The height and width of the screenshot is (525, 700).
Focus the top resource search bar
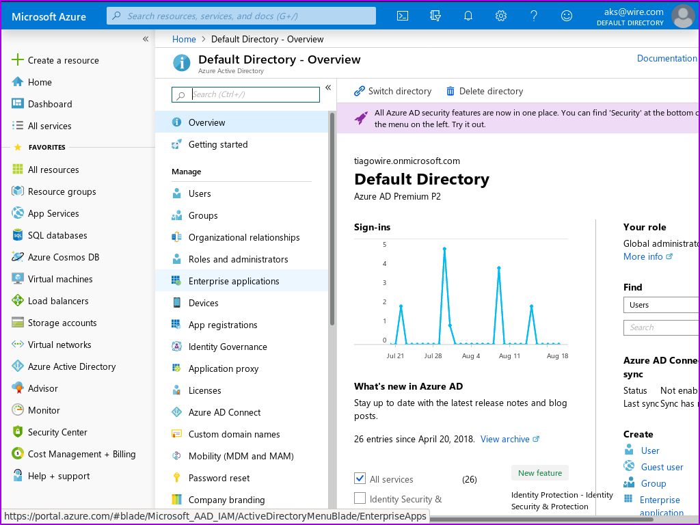click(x=241, y=16)
